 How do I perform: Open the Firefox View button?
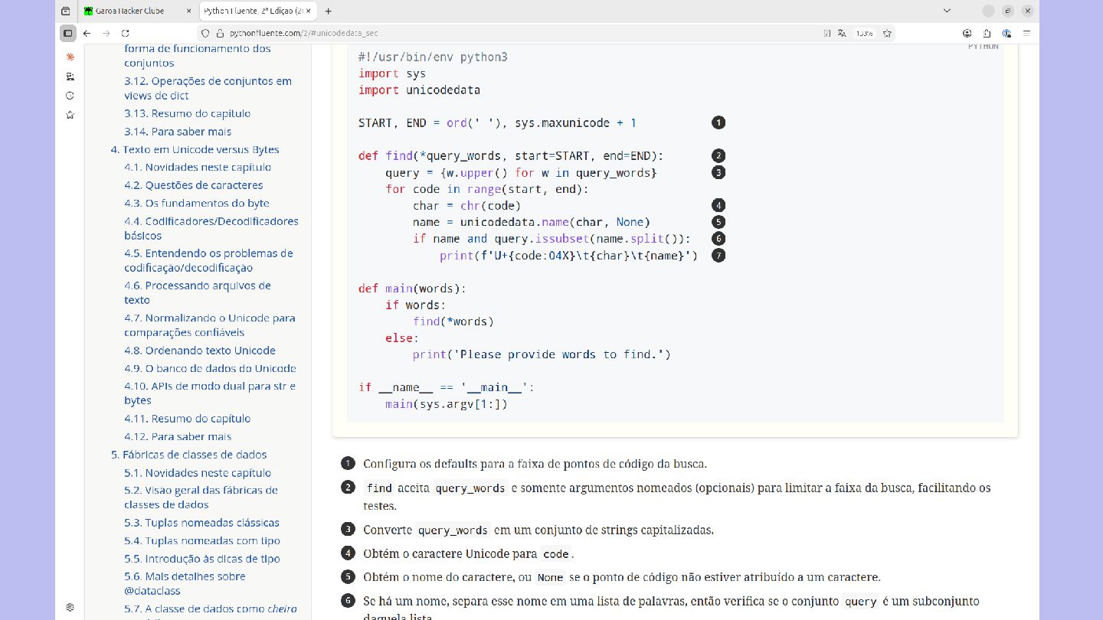66,11
